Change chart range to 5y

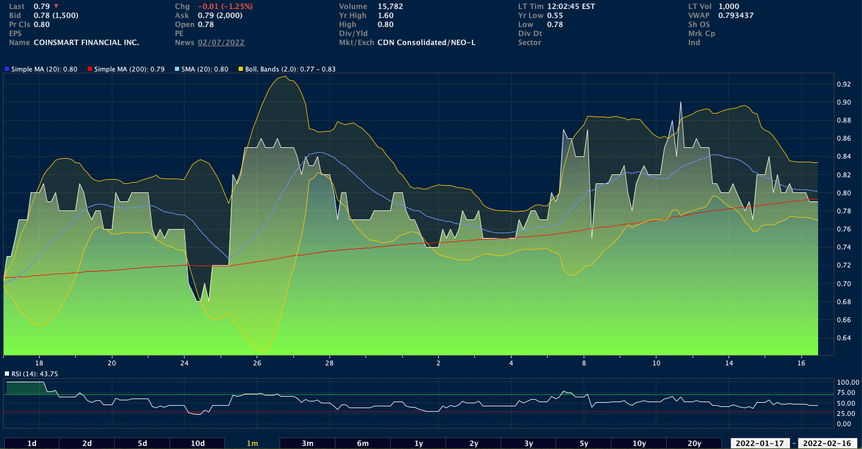click(584, 444)
